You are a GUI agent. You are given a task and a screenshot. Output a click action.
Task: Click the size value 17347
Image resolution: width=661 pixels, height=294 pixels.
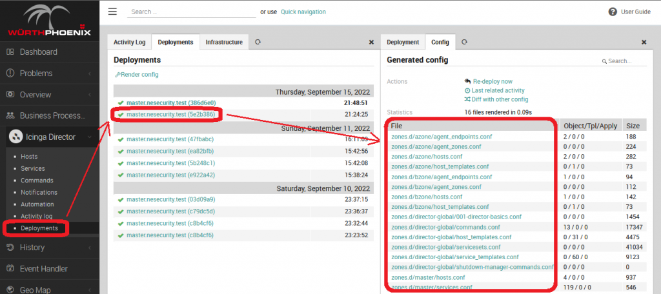pos(635,227)
